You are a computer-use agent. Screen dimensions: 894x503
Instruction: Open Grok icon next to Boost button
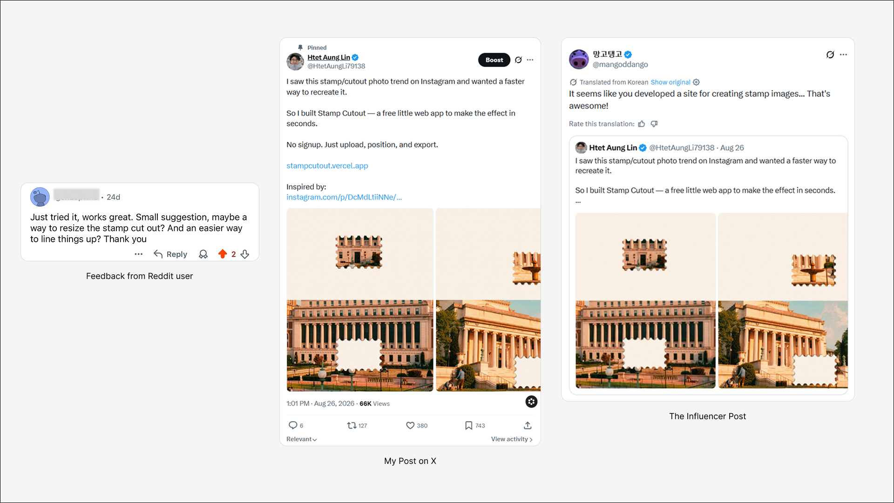[x=518, y=60]
